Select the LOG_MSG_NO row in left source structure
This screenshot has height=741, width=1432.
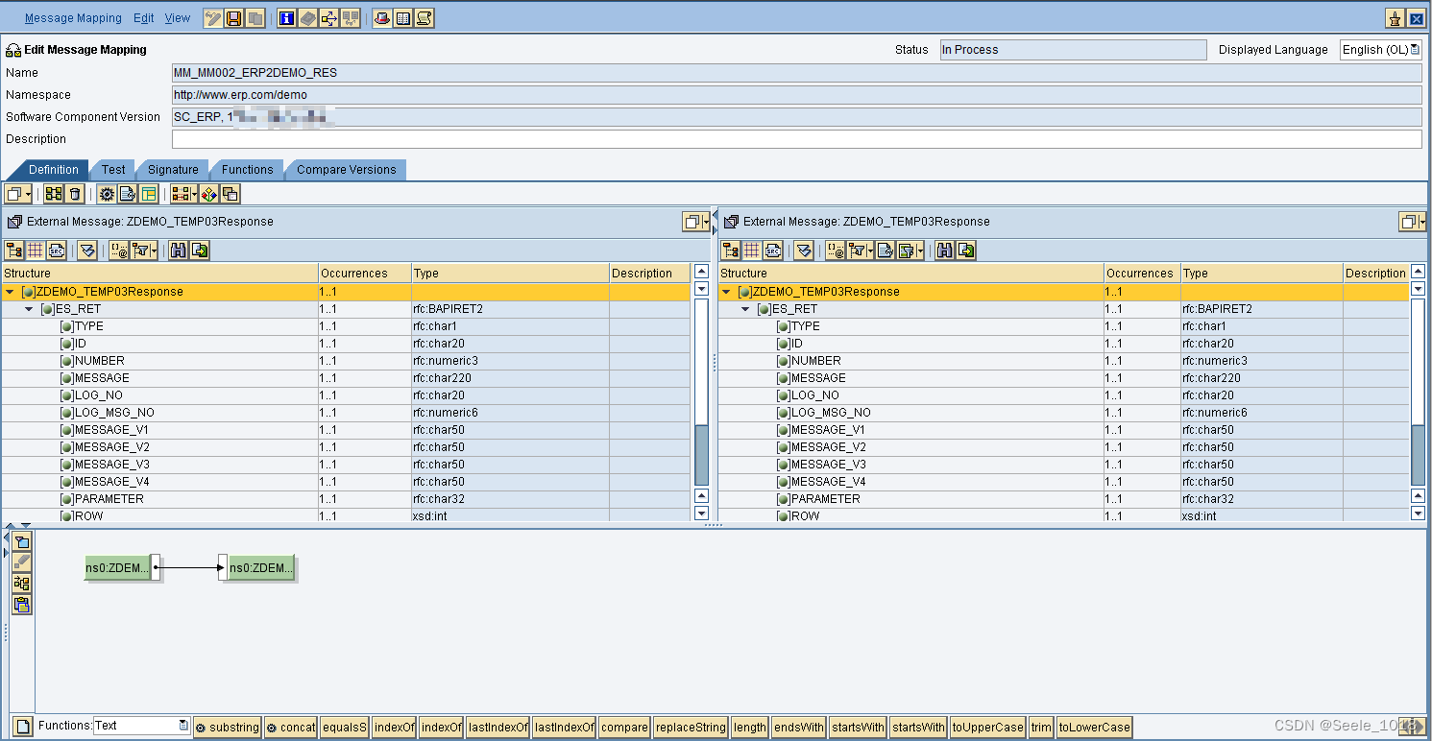(346, 413)
